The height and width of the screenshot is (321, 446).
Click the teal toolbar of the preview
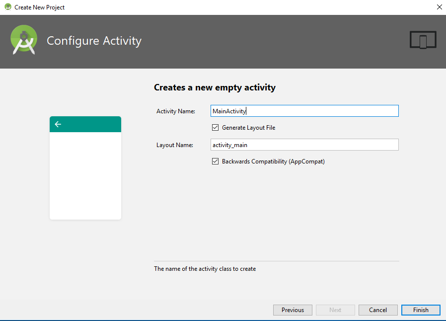[x=85, y=124]
